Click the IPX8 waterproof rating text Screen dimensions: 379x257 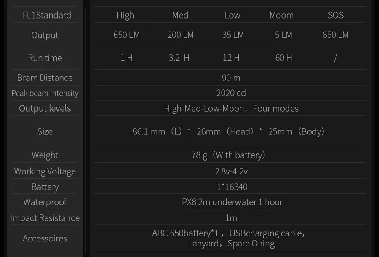(231, 202)
